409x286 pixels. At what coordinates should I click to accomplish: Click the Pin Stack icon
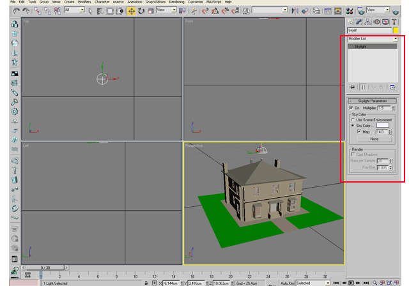click(x=352, y=87)
